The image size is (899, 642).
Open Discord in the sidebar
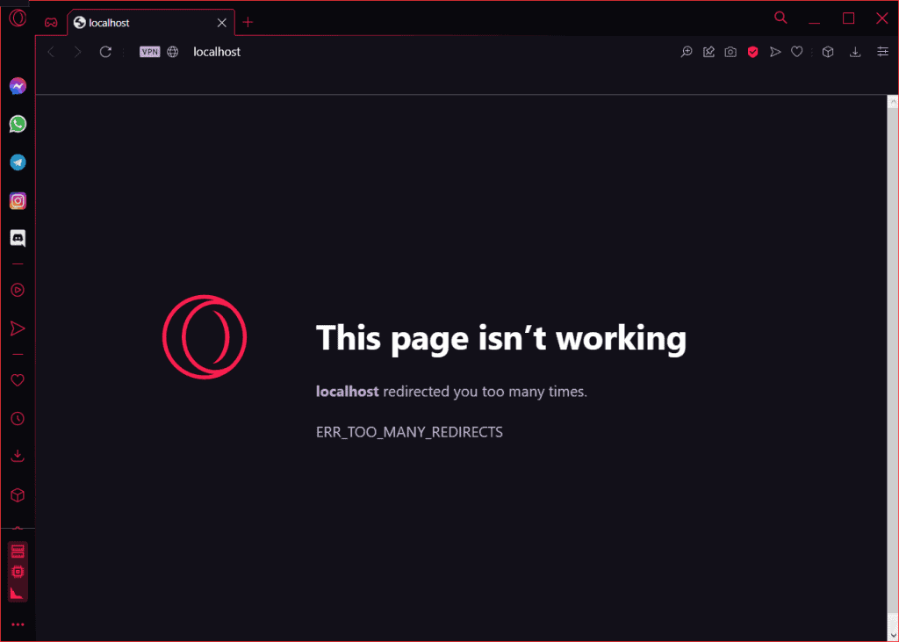pos(18,238)
